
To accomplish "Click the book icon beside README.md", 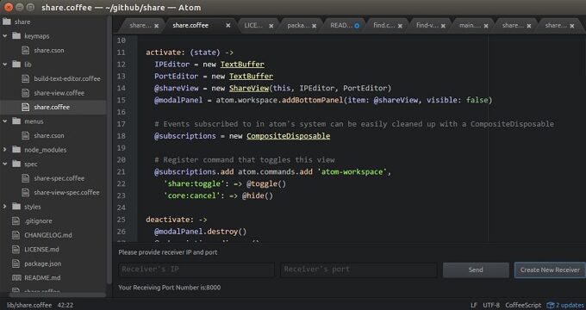I will tap(16, 278).
